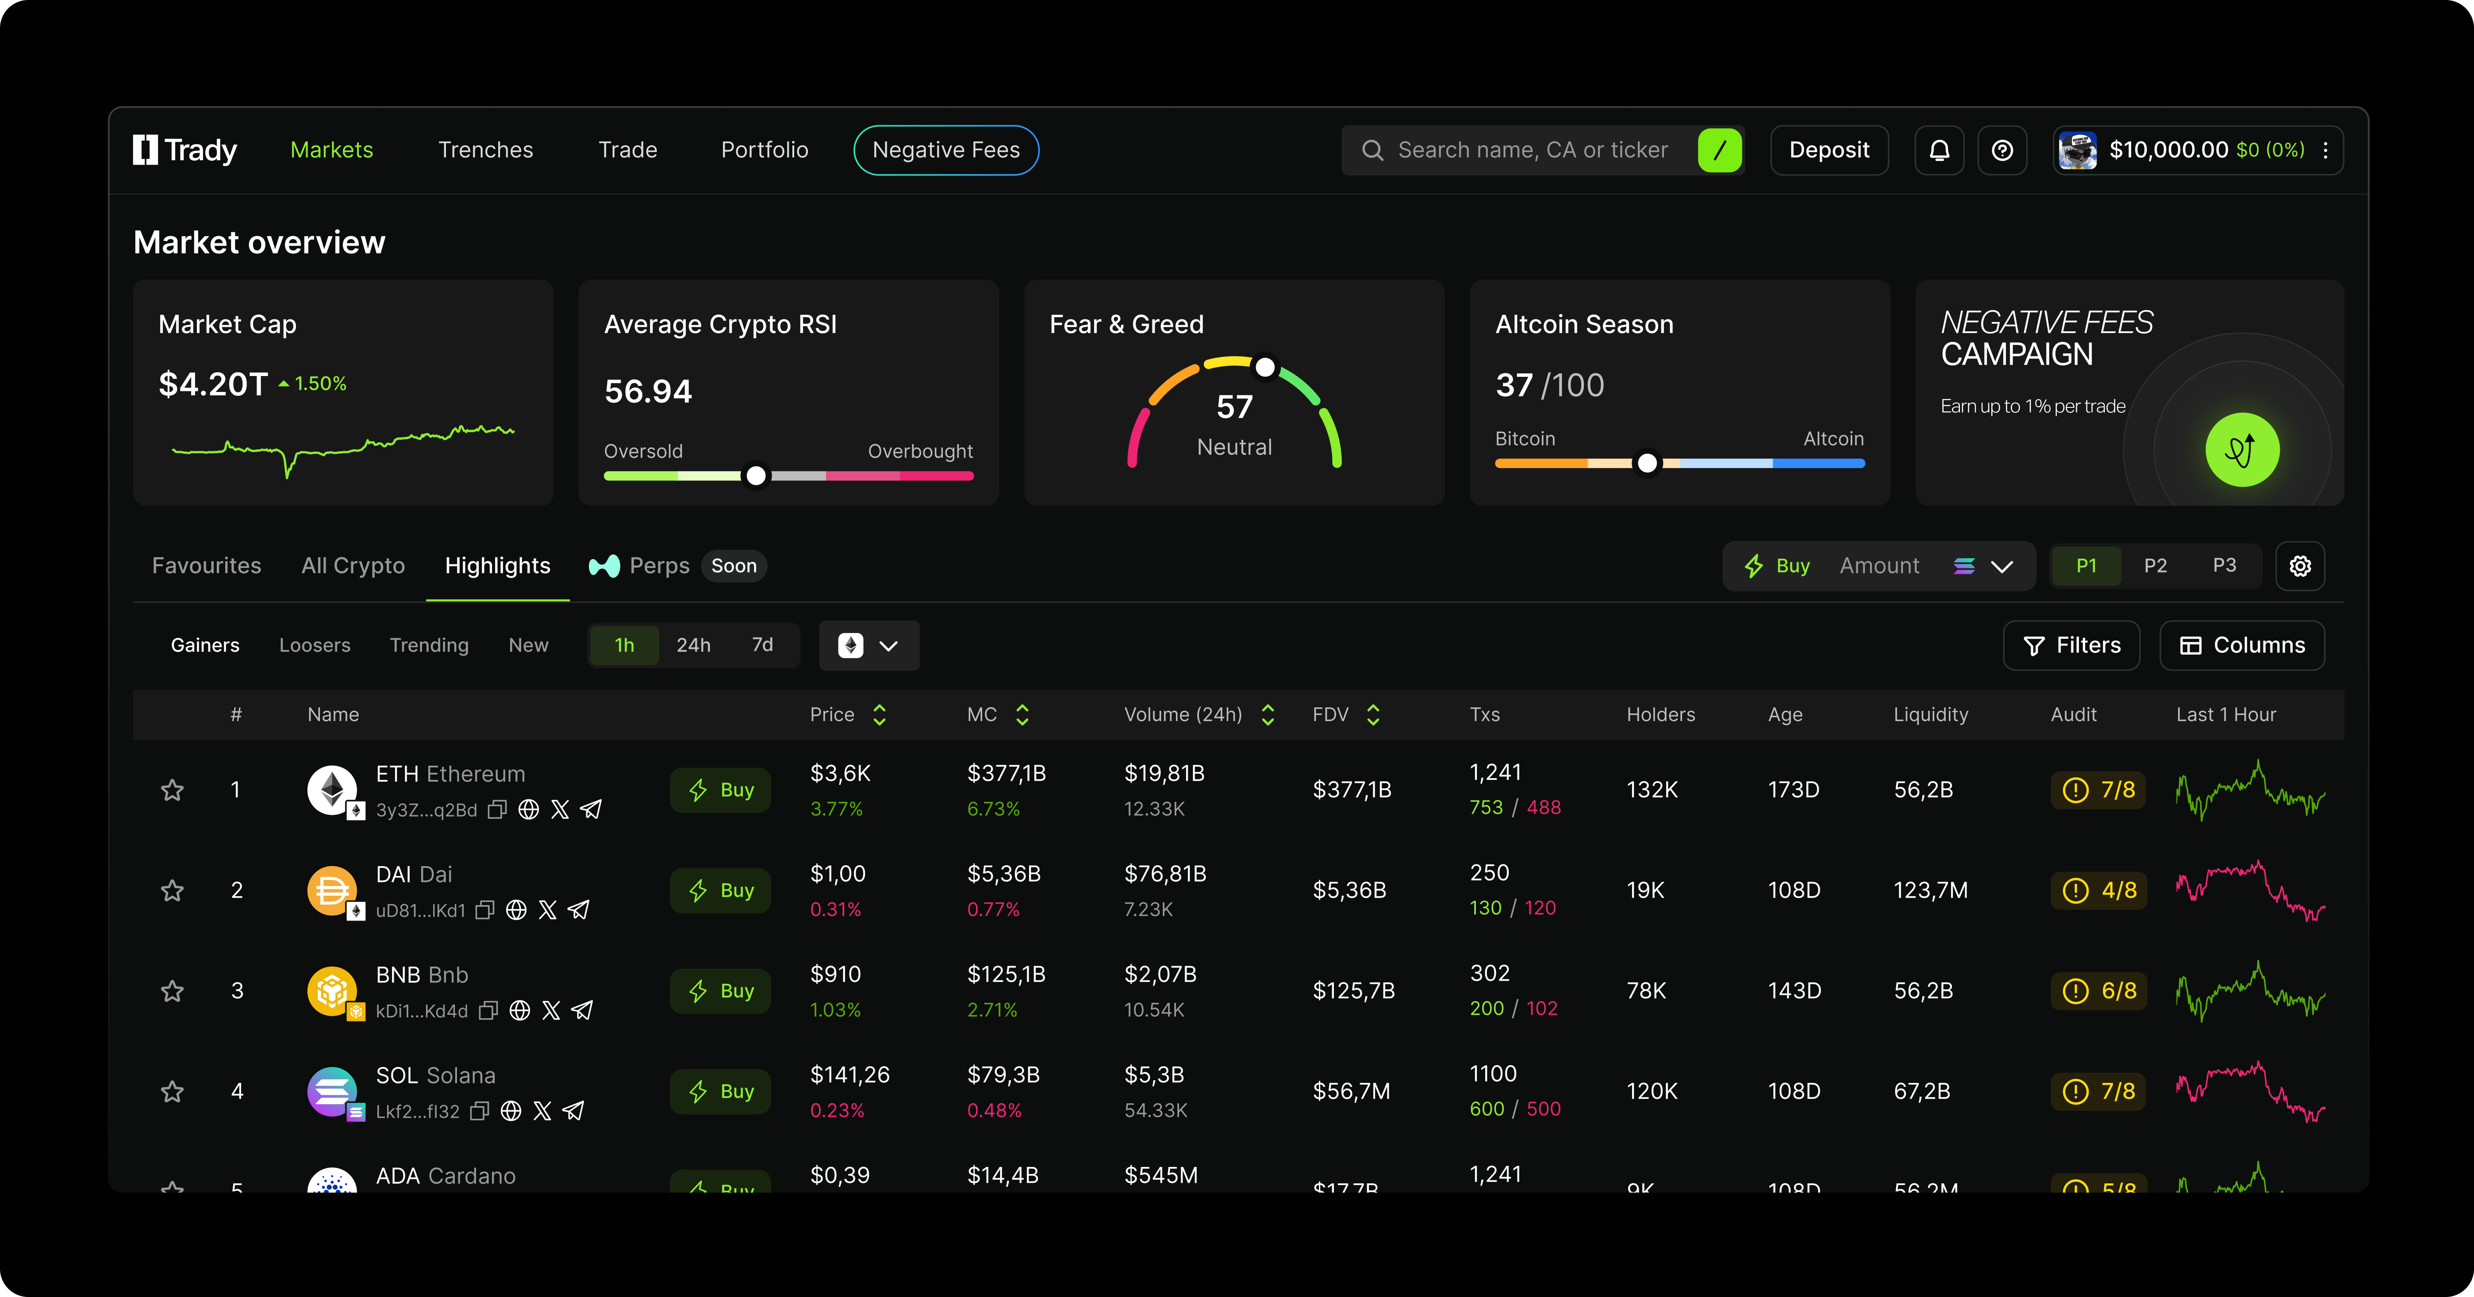Open the Trenches navigation item

tap(485, 151)
